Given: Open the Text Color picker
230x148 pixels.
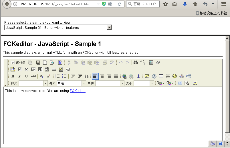Looking at the screenshot, I should (161, 83).
